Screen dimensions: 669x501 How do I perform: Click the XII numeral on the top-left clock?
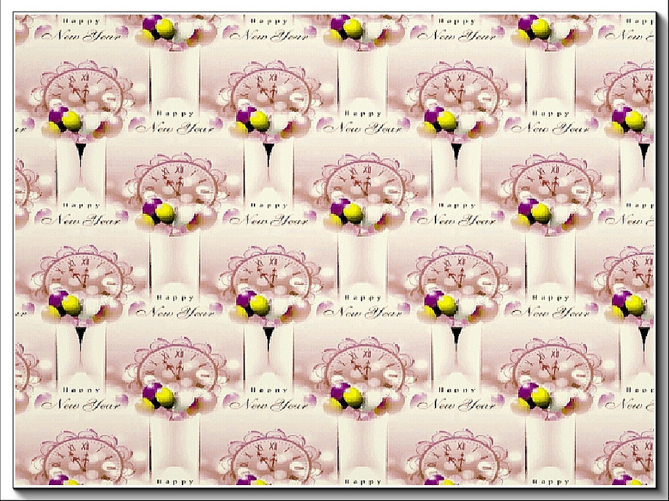click(x=86, y=76)
